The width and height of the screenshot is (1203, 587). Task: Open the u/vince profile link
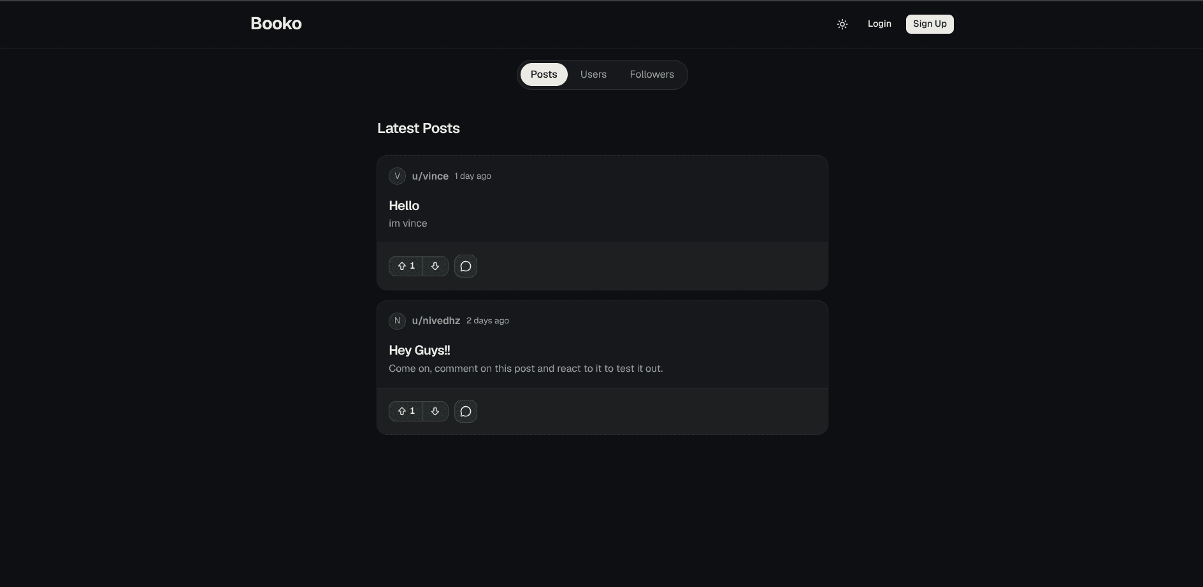tap(430, 176)
